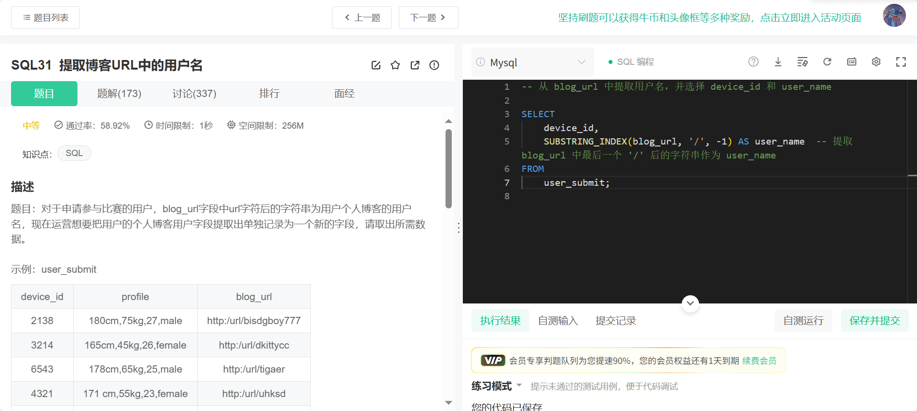The height and width of the screenshot is (411, 917).
Task: Expand the 练习模式 dropdown arrow
Action: pos(519,386)
